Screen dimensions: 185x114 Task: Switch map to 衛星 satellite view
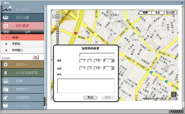tap(158, 13)
